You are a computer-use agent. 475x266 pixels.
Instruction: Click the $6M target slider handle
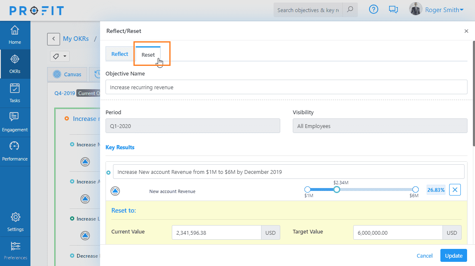(x=416, y=190)
